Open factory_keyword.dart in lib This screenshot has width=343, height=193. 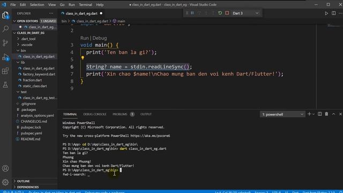coord(39,74)
